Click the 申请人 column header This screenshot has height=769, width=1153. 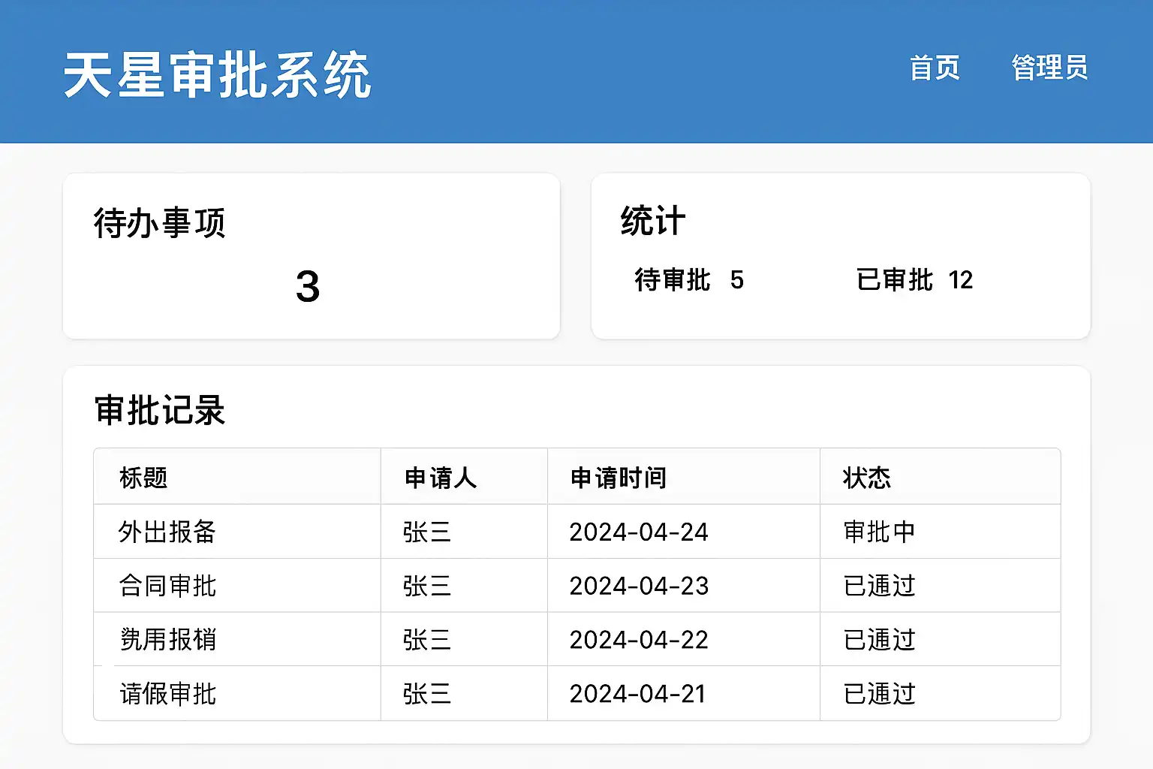[x=440, y=478]
